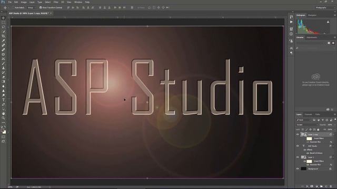Toggle Effects visibility on ASP Studio layer
Image resolution: width=337 pixels, height=189 pixels.
click(x=305, y=150)
